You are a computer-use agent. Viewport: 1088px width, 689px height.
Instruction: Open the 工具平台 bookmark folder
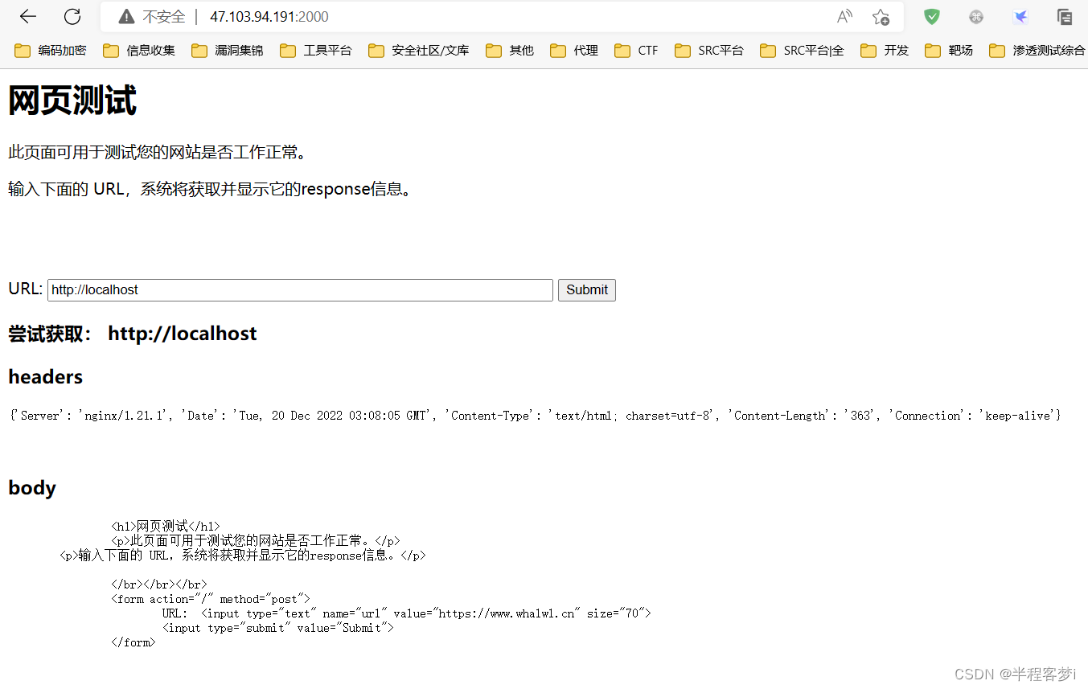pos(316,51)
